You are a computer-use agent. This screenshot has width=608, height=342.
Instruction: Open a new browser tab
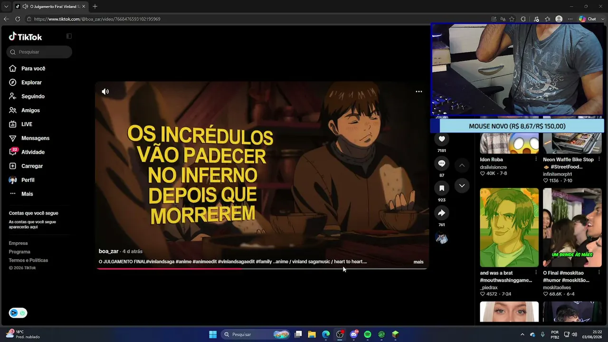(95, 7)
